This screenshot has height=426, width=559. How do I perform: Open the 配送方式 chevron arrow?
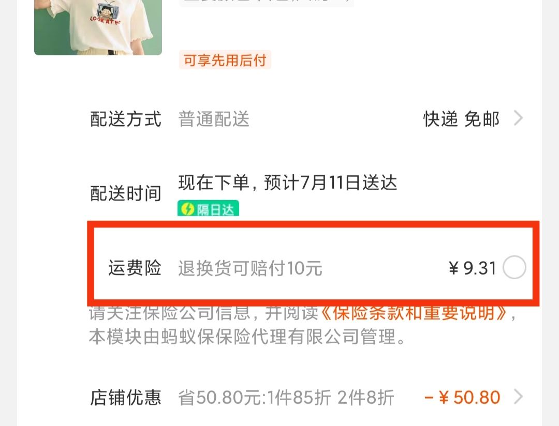pos(518,118)
